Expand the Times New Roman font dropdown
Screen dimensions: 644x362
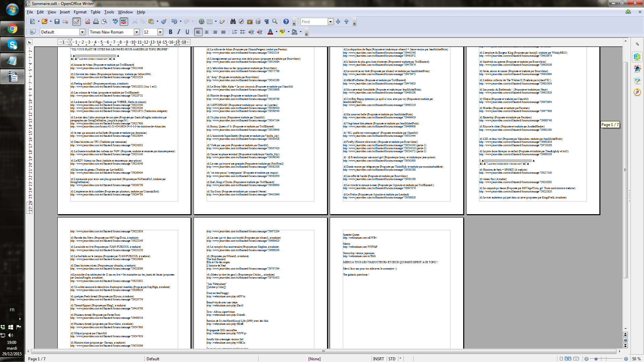(137, 32)
